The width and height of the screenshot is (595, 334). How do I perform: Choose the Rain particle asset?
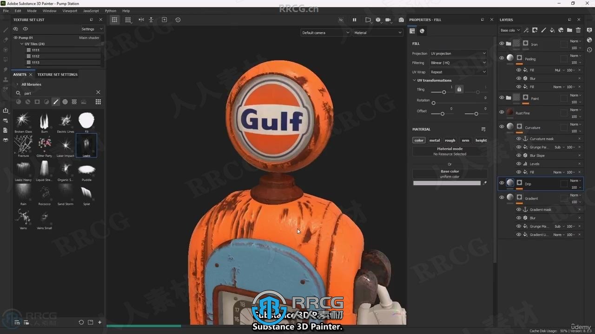(x=23, y=194)
